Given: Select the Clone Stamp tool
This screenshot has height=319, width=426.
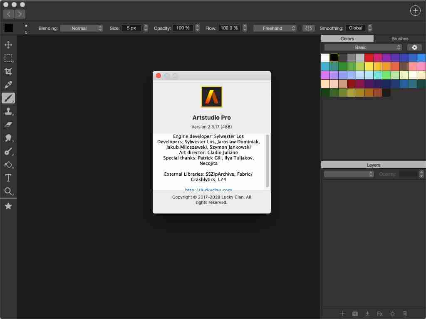Looking at the screenshot, I should click(8, 111).
